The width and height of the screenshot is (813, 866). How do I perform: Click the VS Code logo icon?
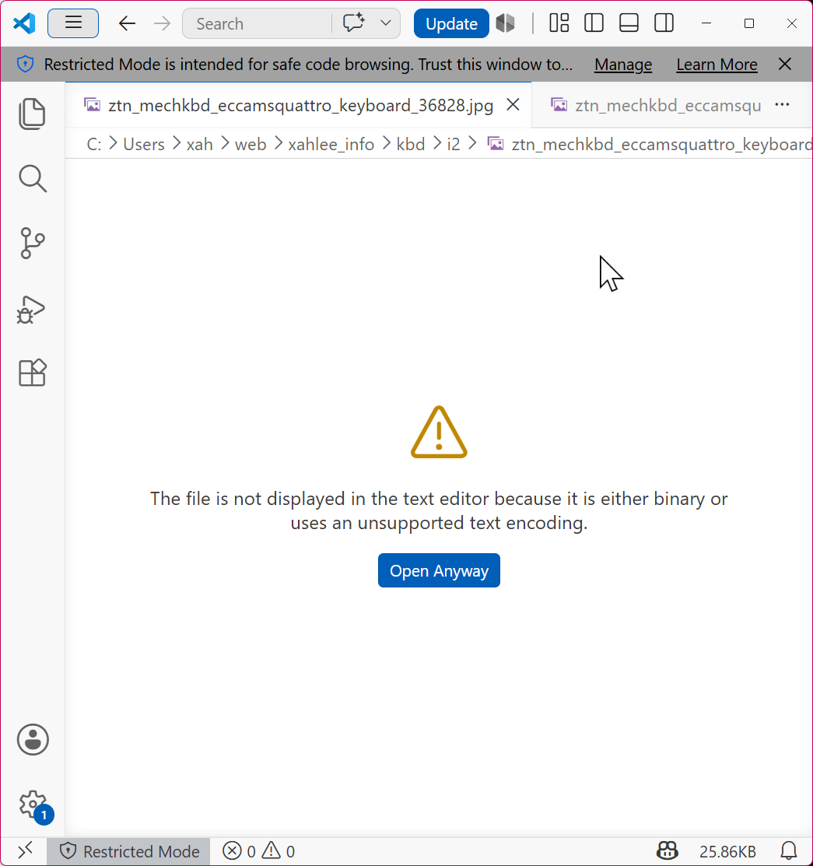24,23
